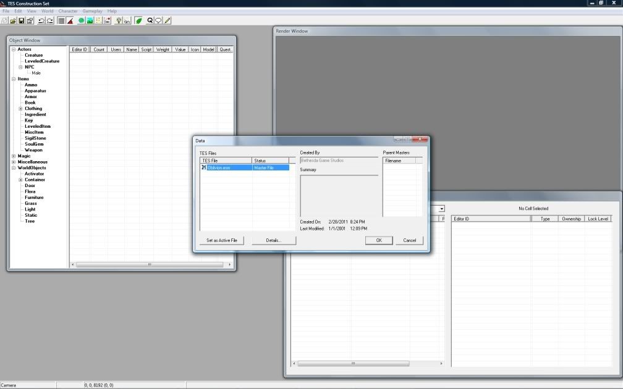Open the World menu
This screenshot has height=389, width=623.
pos(47,11)
